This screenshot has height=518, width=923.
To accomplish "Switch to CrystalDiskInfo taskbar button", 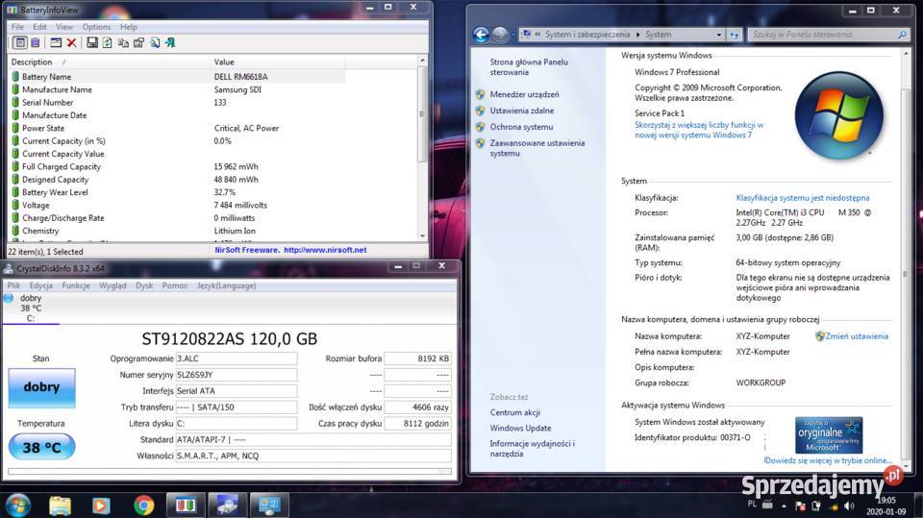I will click(227, 506).
